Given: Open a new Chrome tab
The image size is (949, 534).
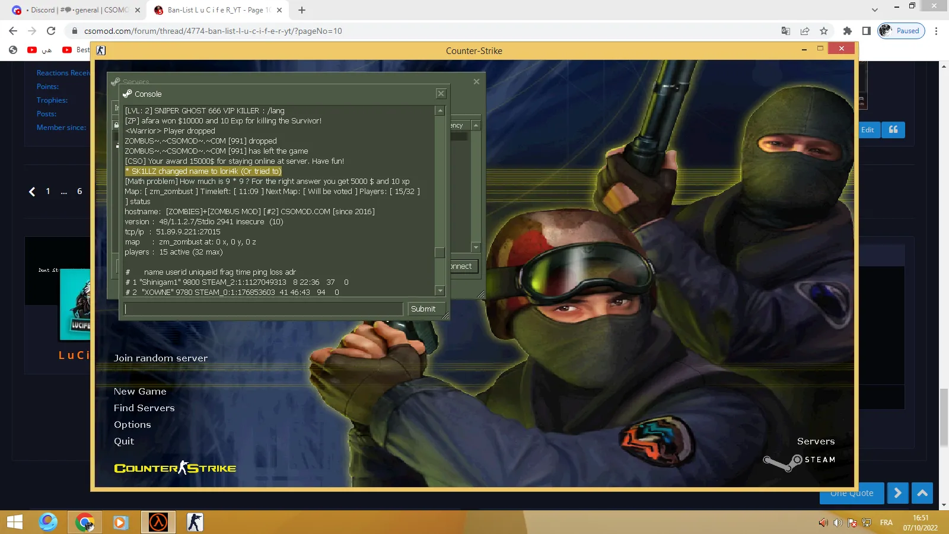Looking at the screenshot, I should [x=302, y=10].
